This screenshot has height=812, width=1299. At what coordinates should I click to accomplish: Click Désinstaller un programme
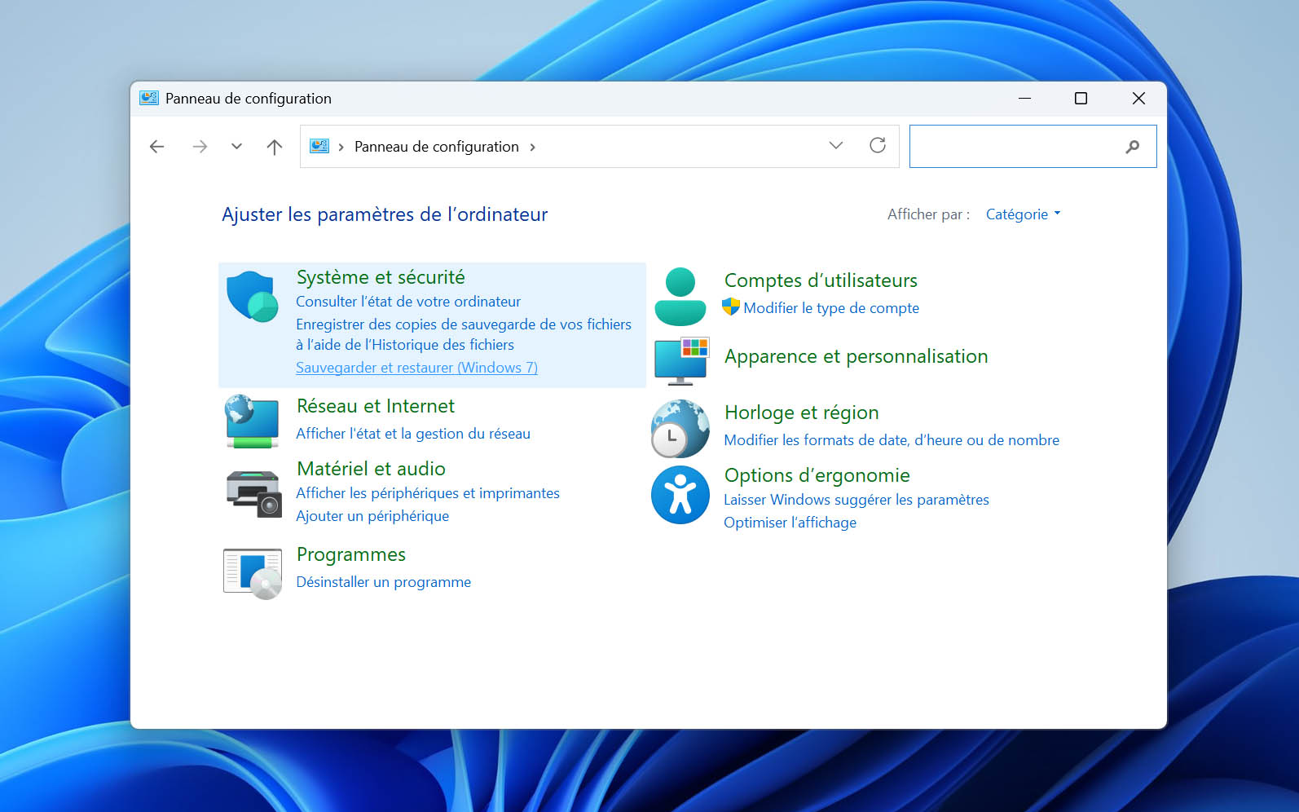pos(384,582)
